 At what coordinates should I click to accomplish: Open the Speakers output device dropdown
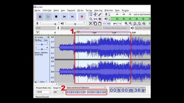pos(142,28)
